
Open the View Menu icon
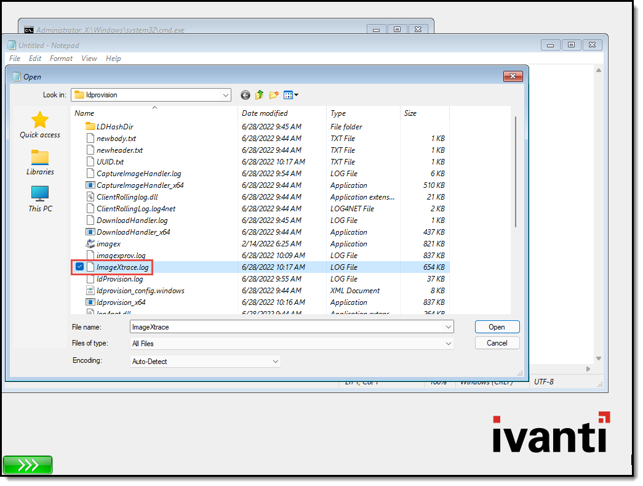[288, 95]
